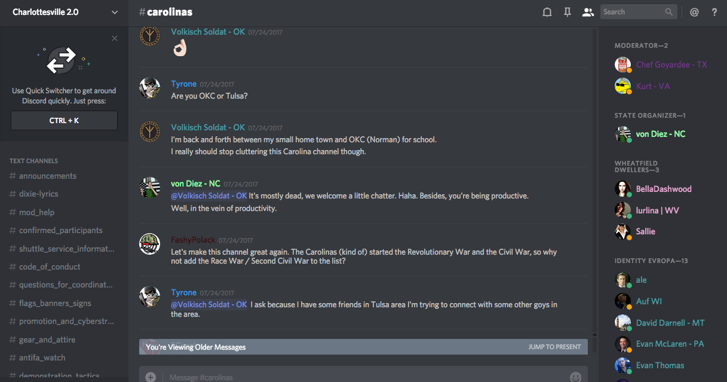The height and width of the screenshot is (382, 727).
Task: Switch to the antifa_watch channel
Action: click(x=42, y=357)
